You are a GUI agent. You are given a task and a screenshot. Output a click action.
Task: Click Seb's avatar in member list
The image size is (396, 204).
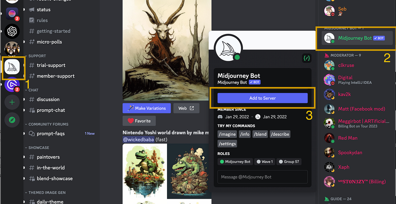[x=329, y=11]
